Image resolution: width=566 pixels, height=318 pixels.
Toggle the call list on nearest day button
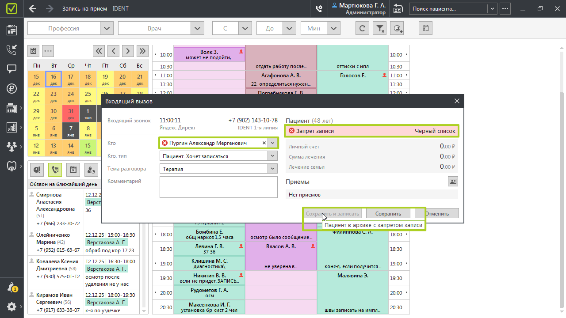point(55,169)
